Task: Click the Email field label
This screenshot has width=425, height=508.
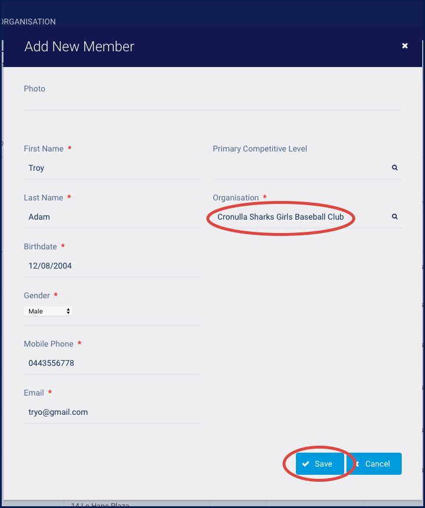Action: [x=34, y=393]
